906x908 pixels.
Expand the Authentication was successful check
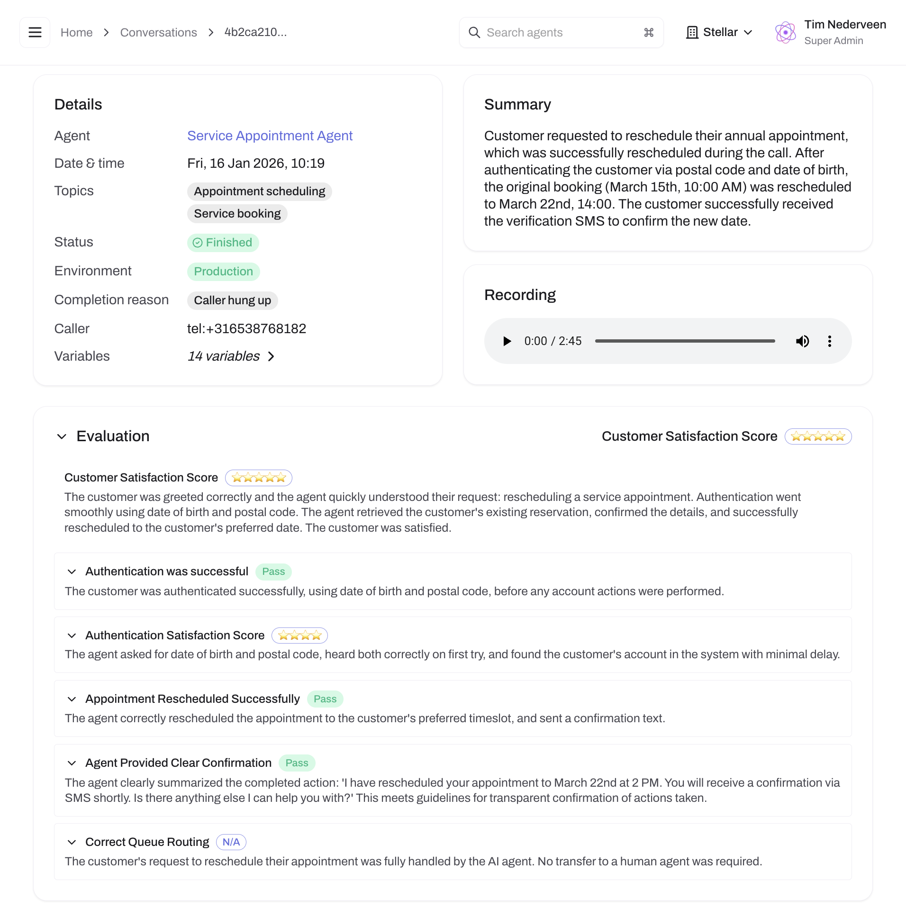point(72,572)
